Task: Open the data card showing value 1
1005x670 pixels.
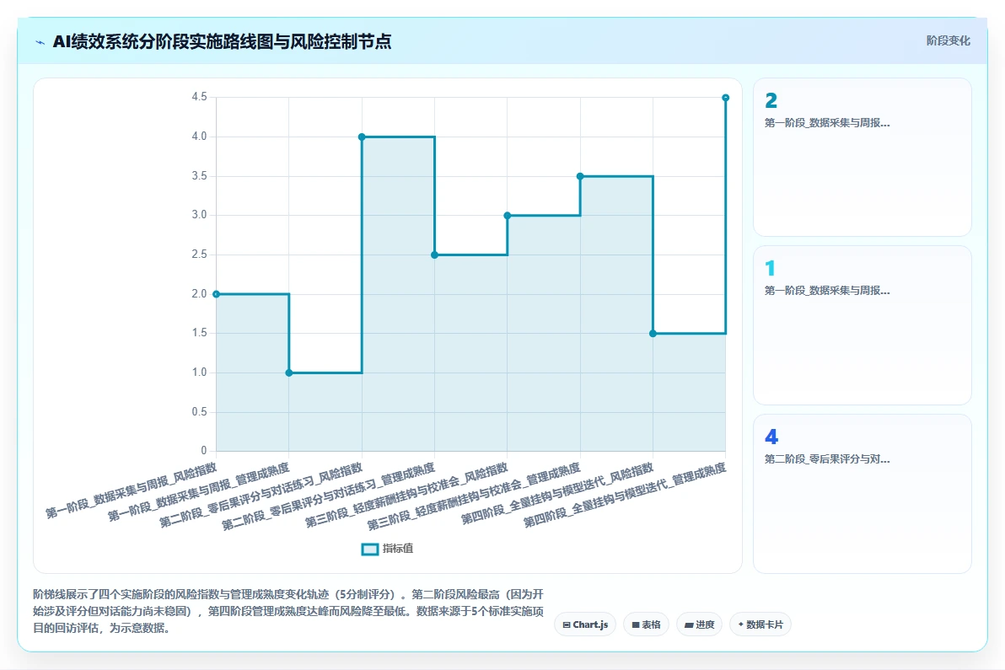Action: coord(862,325)
